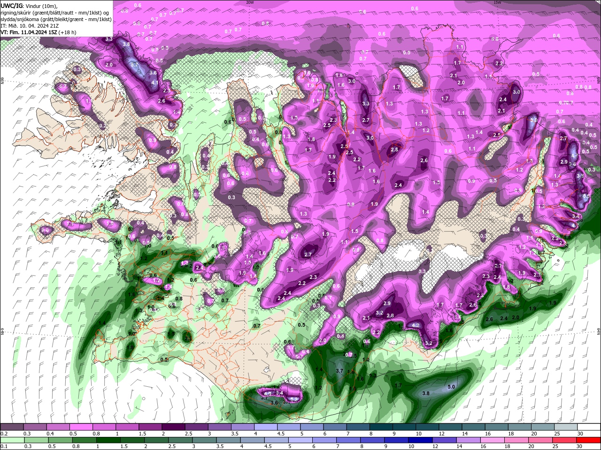
Task: Click the darkest purple 2 swatch in top legend row
Action: pos(173,427)
